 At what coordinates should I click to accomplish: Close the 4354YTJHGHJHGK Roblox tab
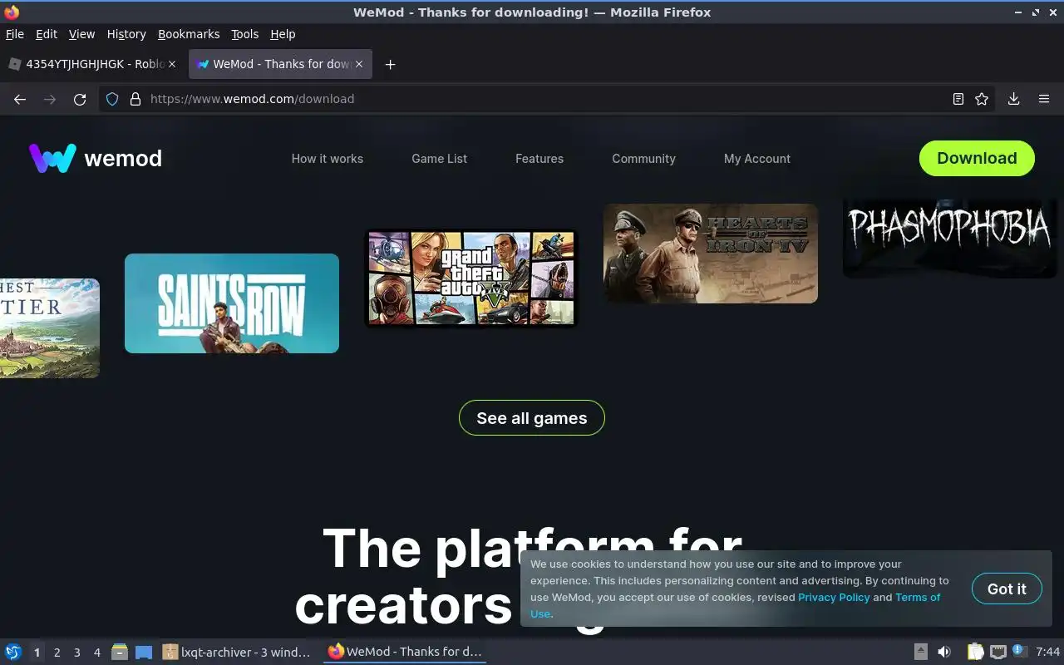click(x=172, y=64)
